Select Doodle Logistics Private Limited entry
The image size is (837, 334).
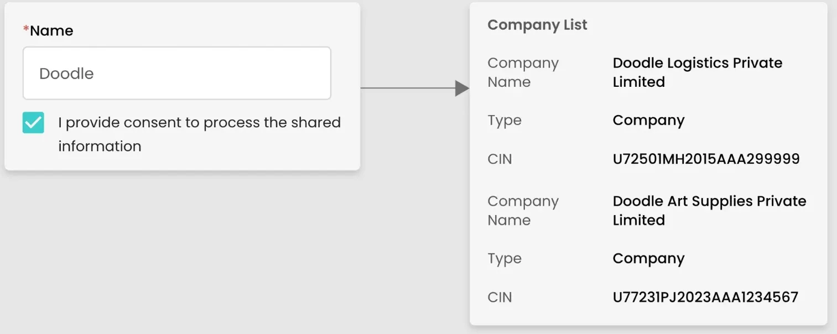click(x=697, y=72)
